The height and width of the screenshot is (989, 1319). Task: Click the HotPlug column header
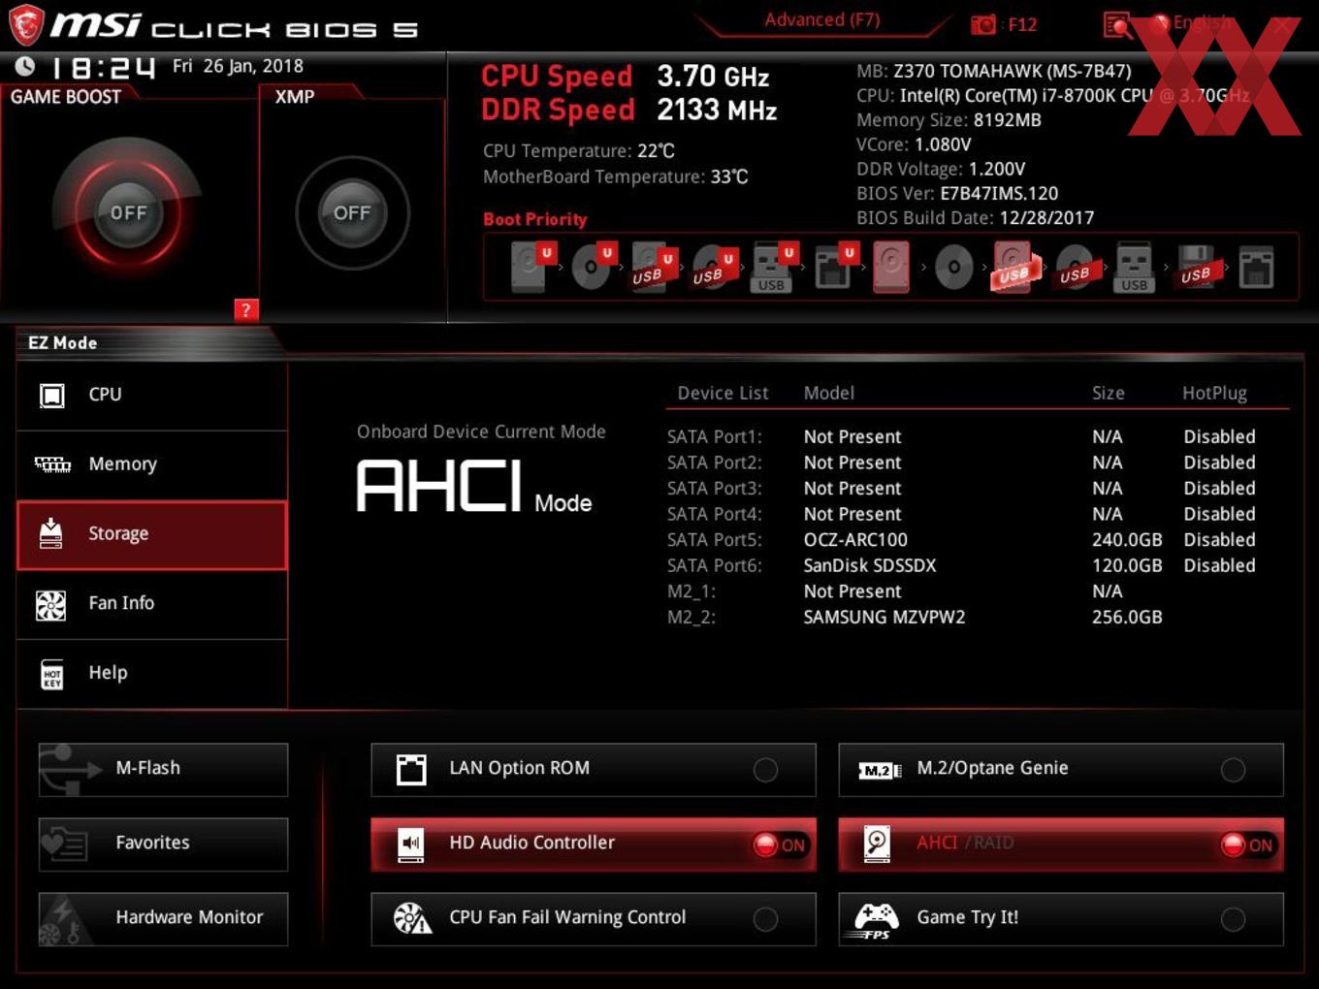1214,393
